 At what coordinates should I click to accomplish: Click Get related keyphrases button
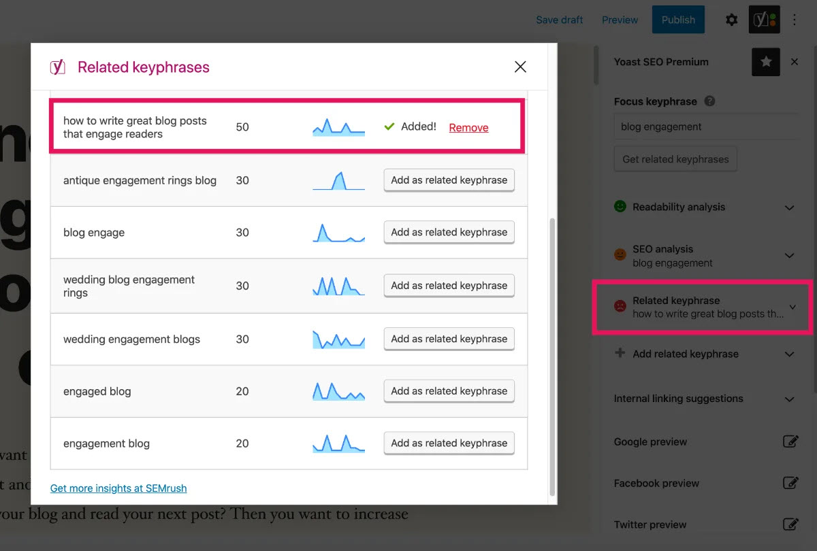(x=675, y=159)
